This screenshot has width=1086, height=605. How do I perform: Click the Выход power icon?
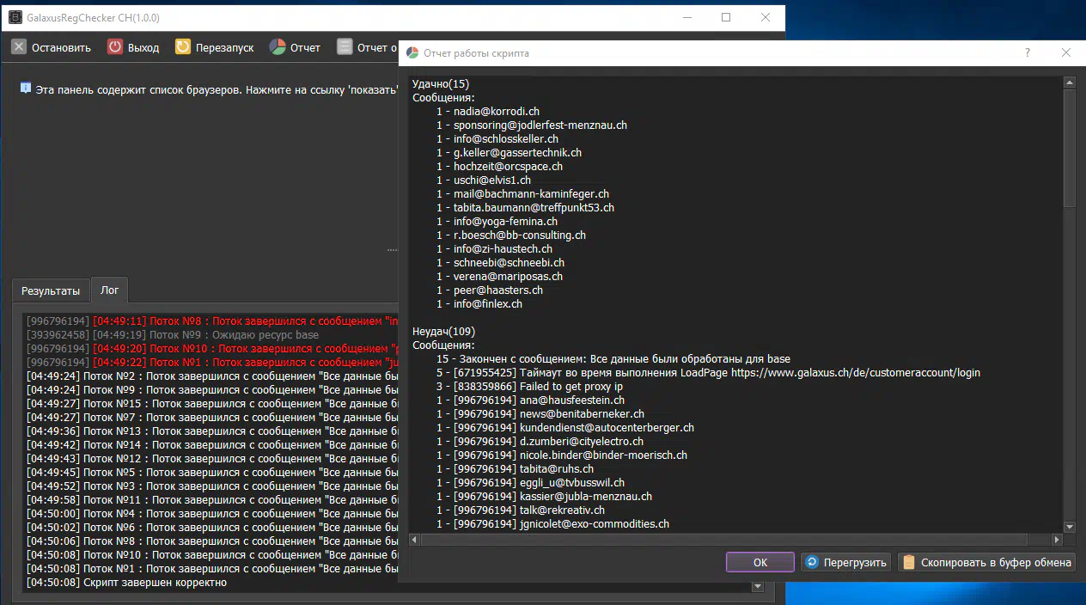coord(115,47)
